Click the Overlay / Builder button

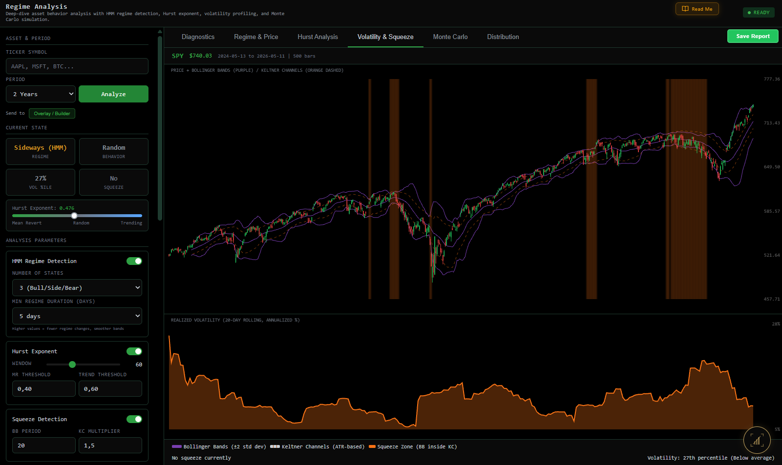52,114
